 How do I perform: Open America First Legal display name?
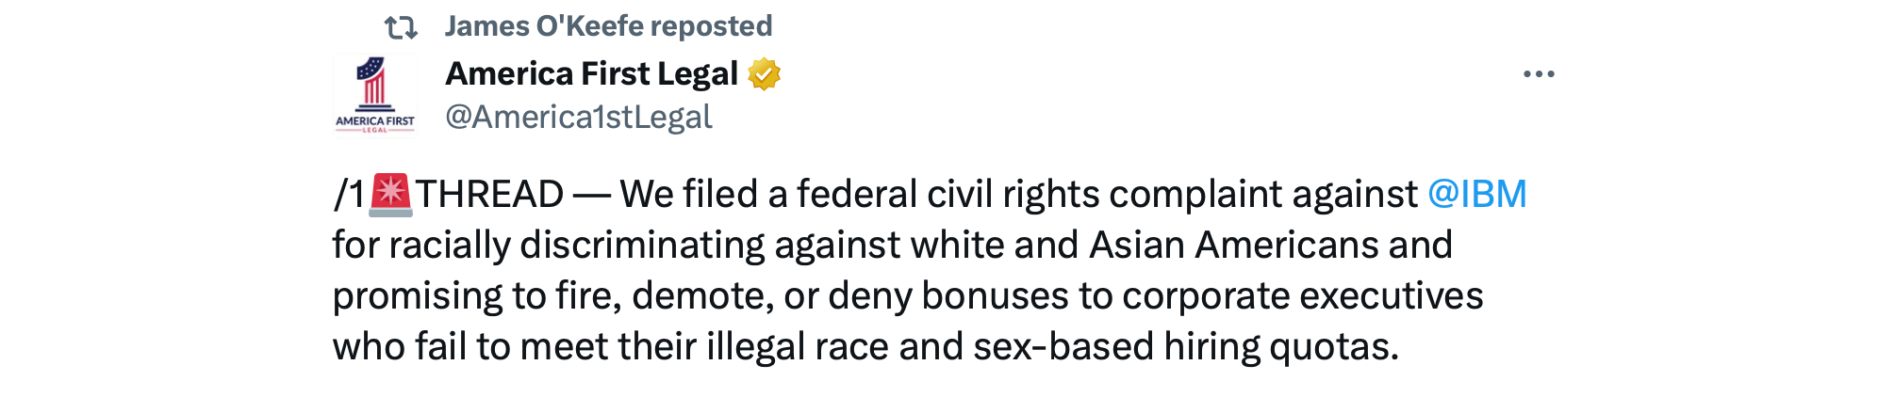pyautogui.click(x=591, y=73)
